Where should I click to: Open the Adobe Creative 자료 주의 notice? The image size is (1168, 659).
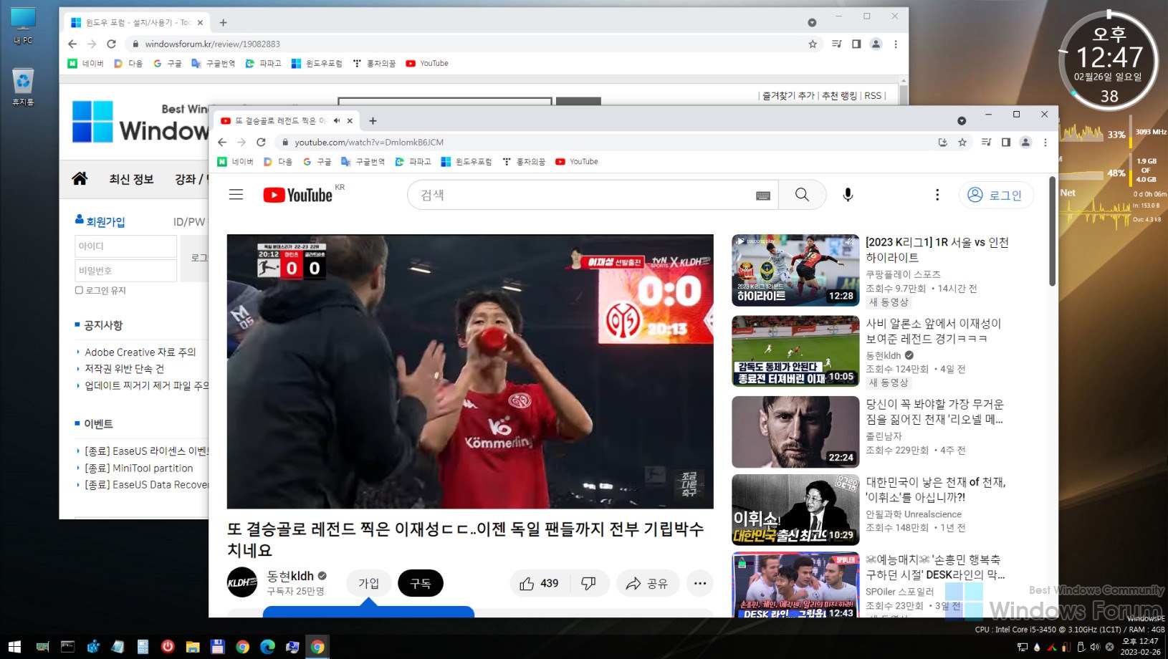pyautogui.click(x=140, y=352)
